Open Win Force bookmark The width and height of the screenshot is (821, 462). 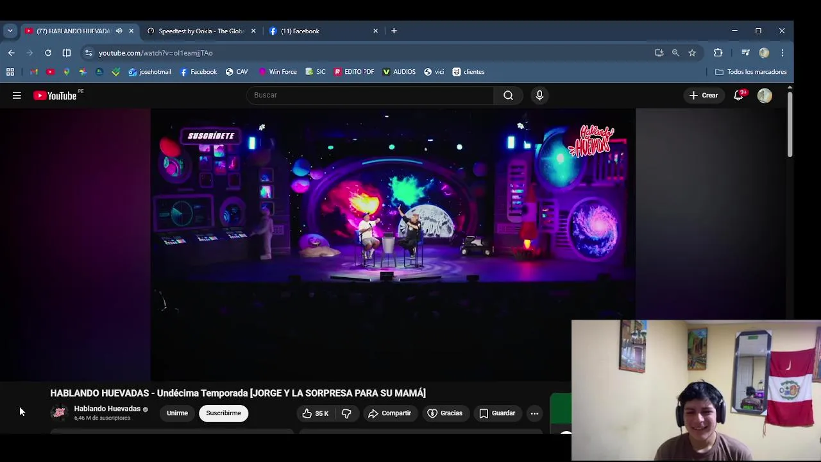278,72
